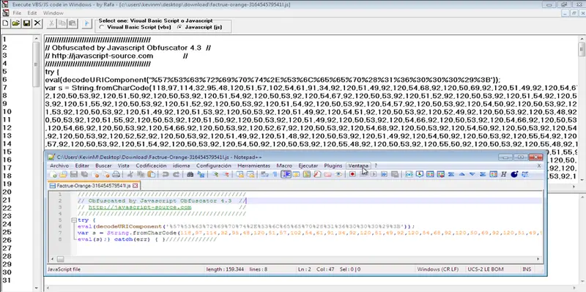Screen dimensions: 586x292
Task: Open the Plugins menu in Notepad++
Action: (x=333, y=165)
